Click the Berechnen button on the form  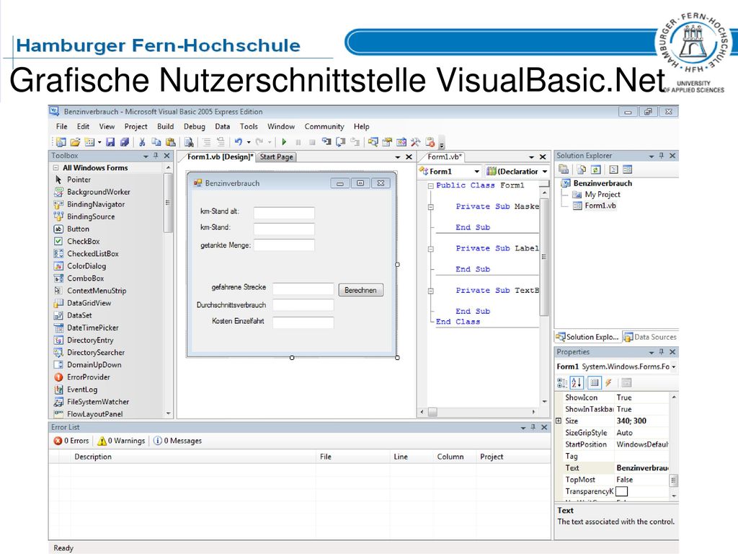(360, 290)
